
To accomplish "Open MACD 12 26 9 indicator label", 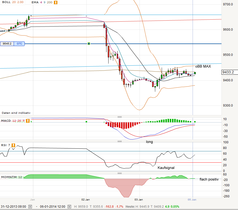I will point(13,121).
